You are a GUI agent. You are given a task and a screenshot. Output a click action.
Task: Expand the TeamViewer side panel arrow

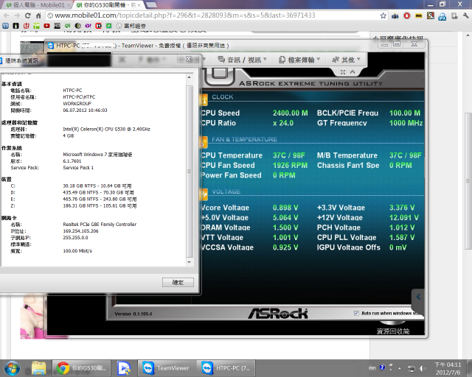point(418,297)
